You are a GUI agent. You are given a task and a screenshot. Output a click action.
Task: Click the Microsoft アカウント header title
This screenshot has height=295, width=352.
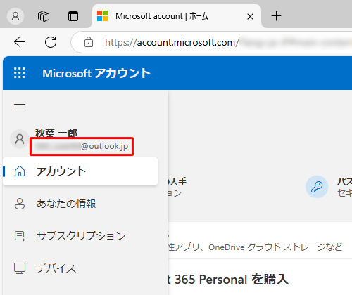[96, 73]
